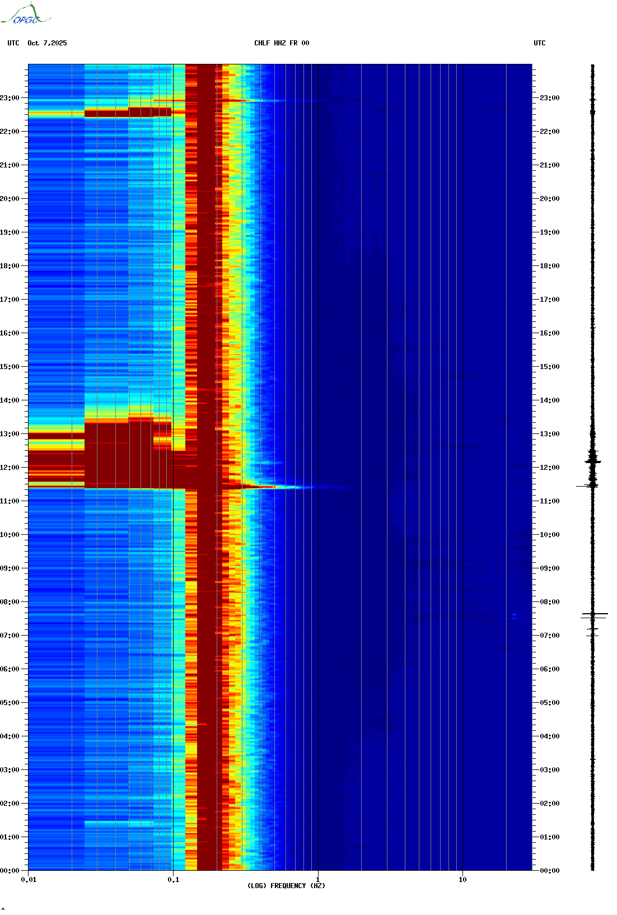The width and height of the screenshot is (617, 915).
Task: Click the '(LOG) FREQUENCY (HZ)' axis label
Action: [286, 886]
